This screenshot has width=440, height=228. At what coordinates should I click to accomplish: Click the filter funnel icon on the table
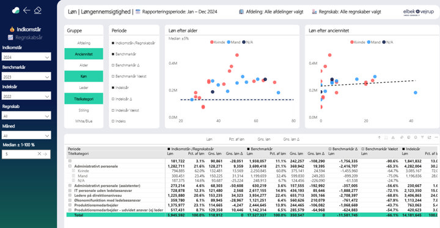422,138
